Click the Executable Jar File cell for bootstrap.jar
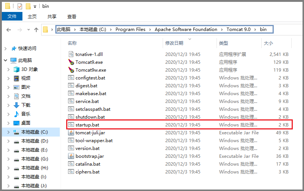Image resolution: width=304 pixels, height=191 pixels. pyautogui.click(x=239, y=156)
